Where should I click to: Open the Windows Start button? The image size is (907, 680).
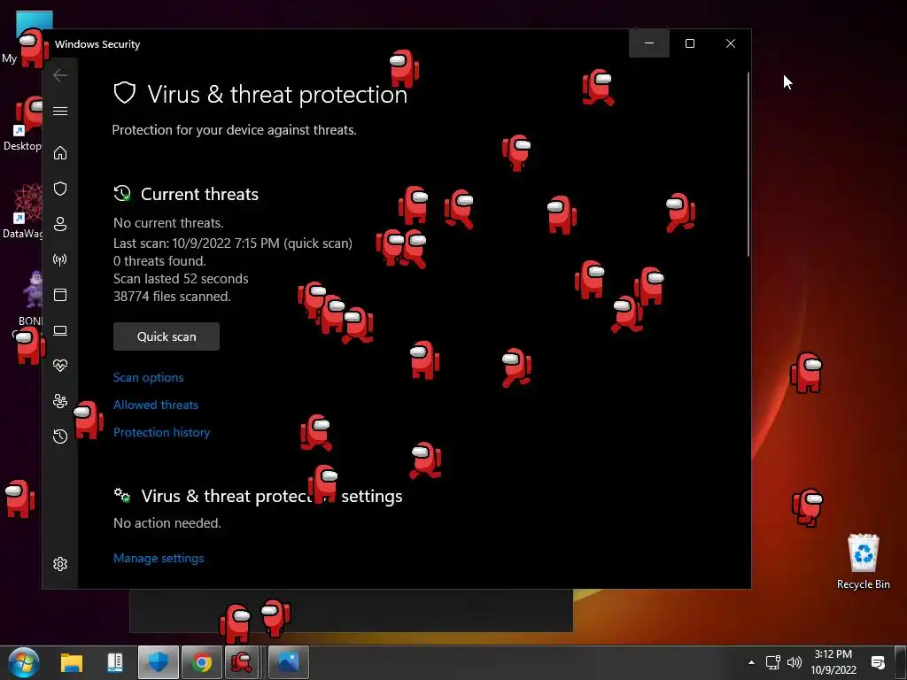[24, 662]
